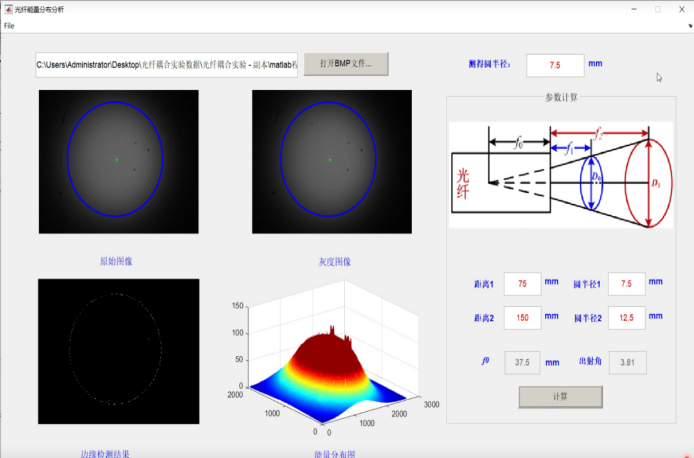The width and height of the screenshot is (694, 458).
Task: Click the small arrow at menu bar right end
Action: tap(689, 26)
